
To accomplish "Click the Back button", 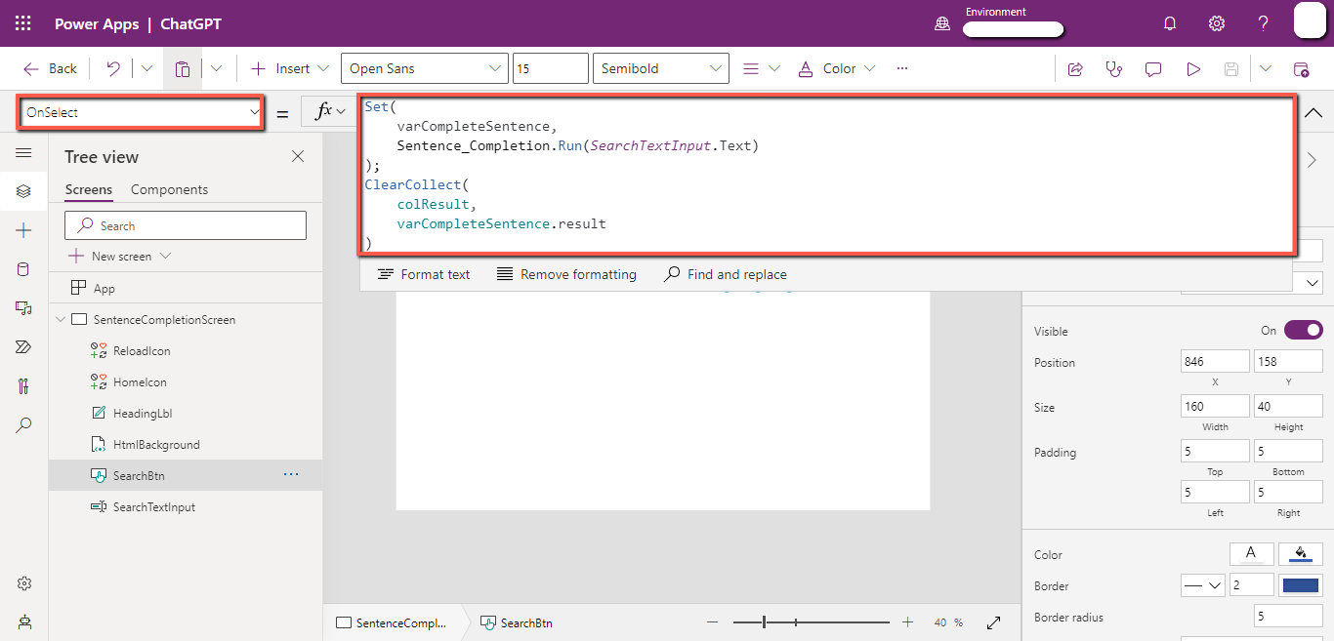I will 49,68.
